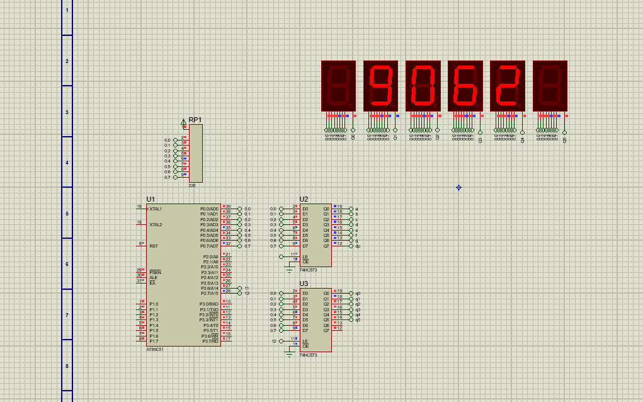
Task: Click the P3.0/RXD pin label on U1
Action: tap(209, 304)
